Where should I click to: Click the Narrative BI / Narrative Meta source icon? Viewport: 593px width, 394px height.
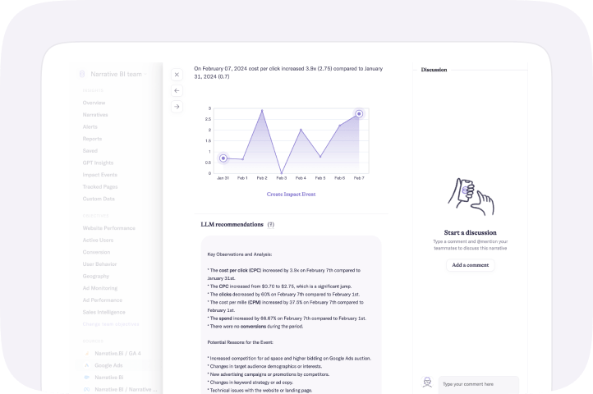[87, 389]
